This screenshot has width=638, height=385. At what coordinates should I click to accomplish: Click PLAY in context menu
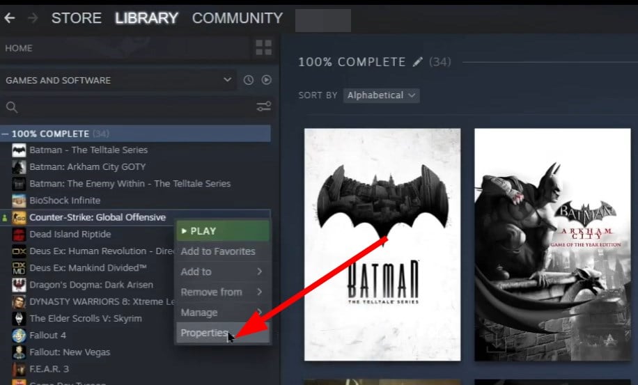point(223,231)
